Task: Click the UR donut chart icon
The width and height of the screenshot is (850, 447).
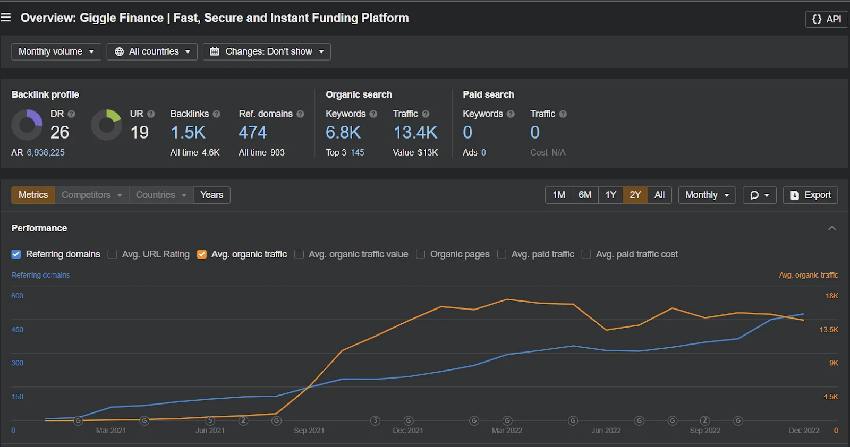Action: (x=106, y=125)
